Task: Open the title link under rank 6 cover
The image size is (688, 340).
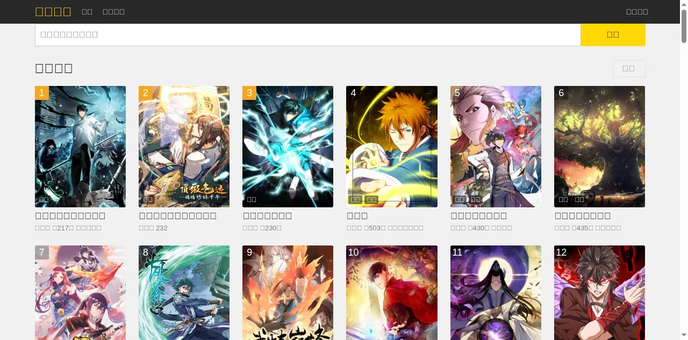Action: (583, 216)
